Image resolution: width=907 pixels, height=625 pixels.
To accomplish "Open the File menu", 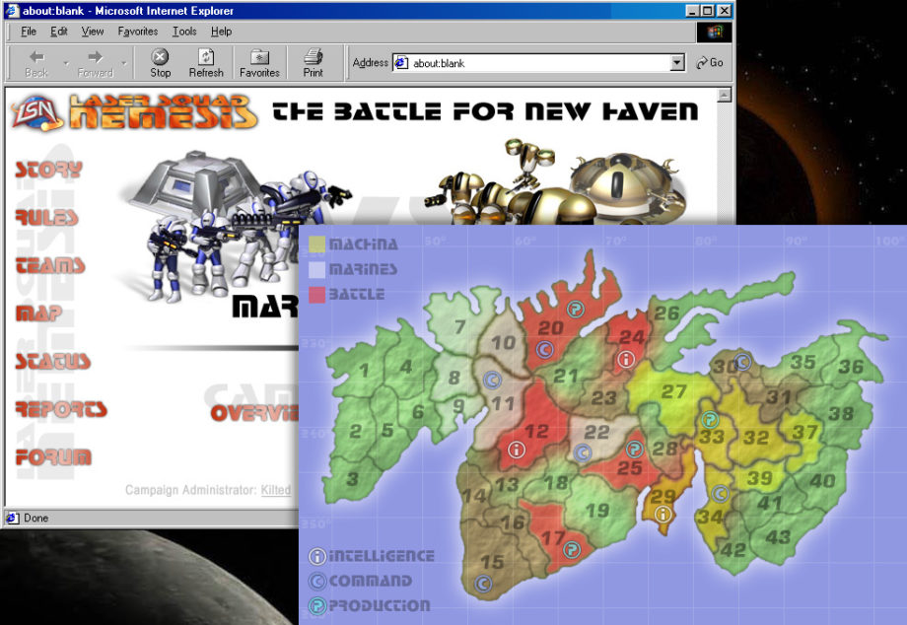I will 29,32.
